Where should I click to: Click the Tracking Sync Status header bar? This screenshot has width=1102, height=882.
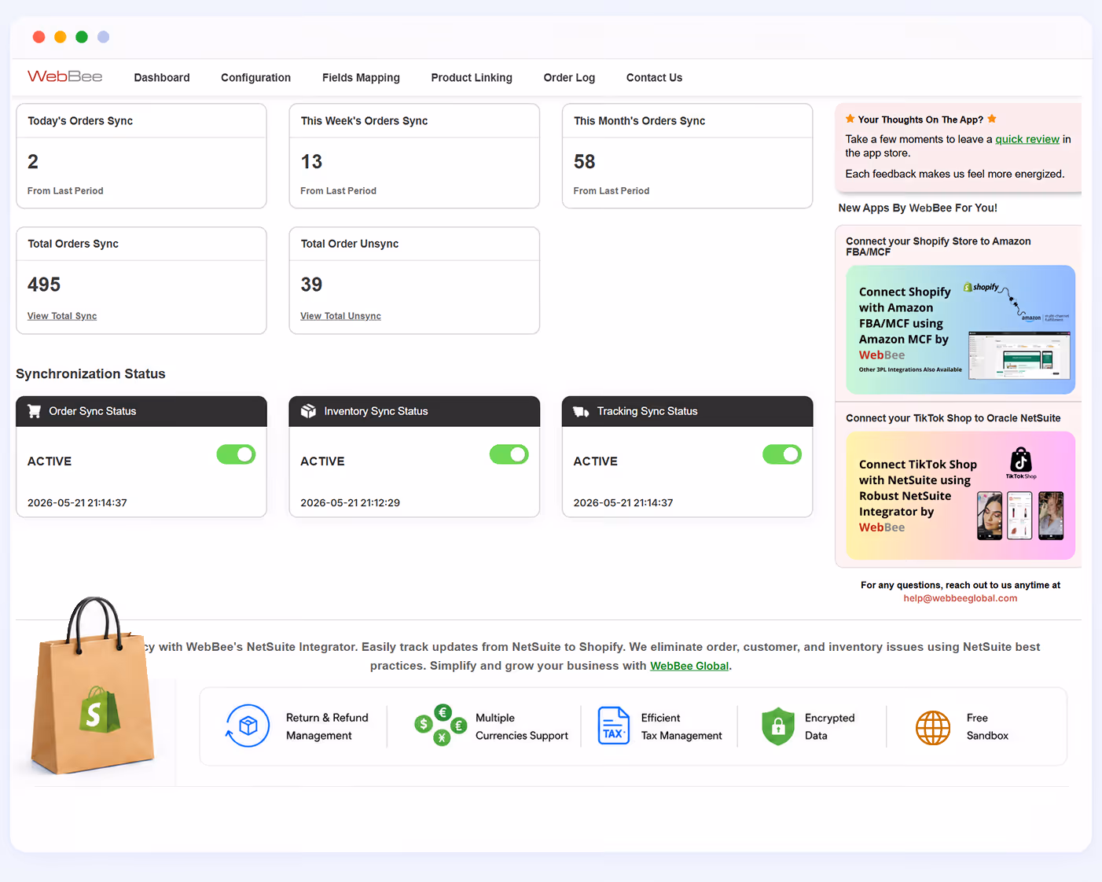click(688, 411)
